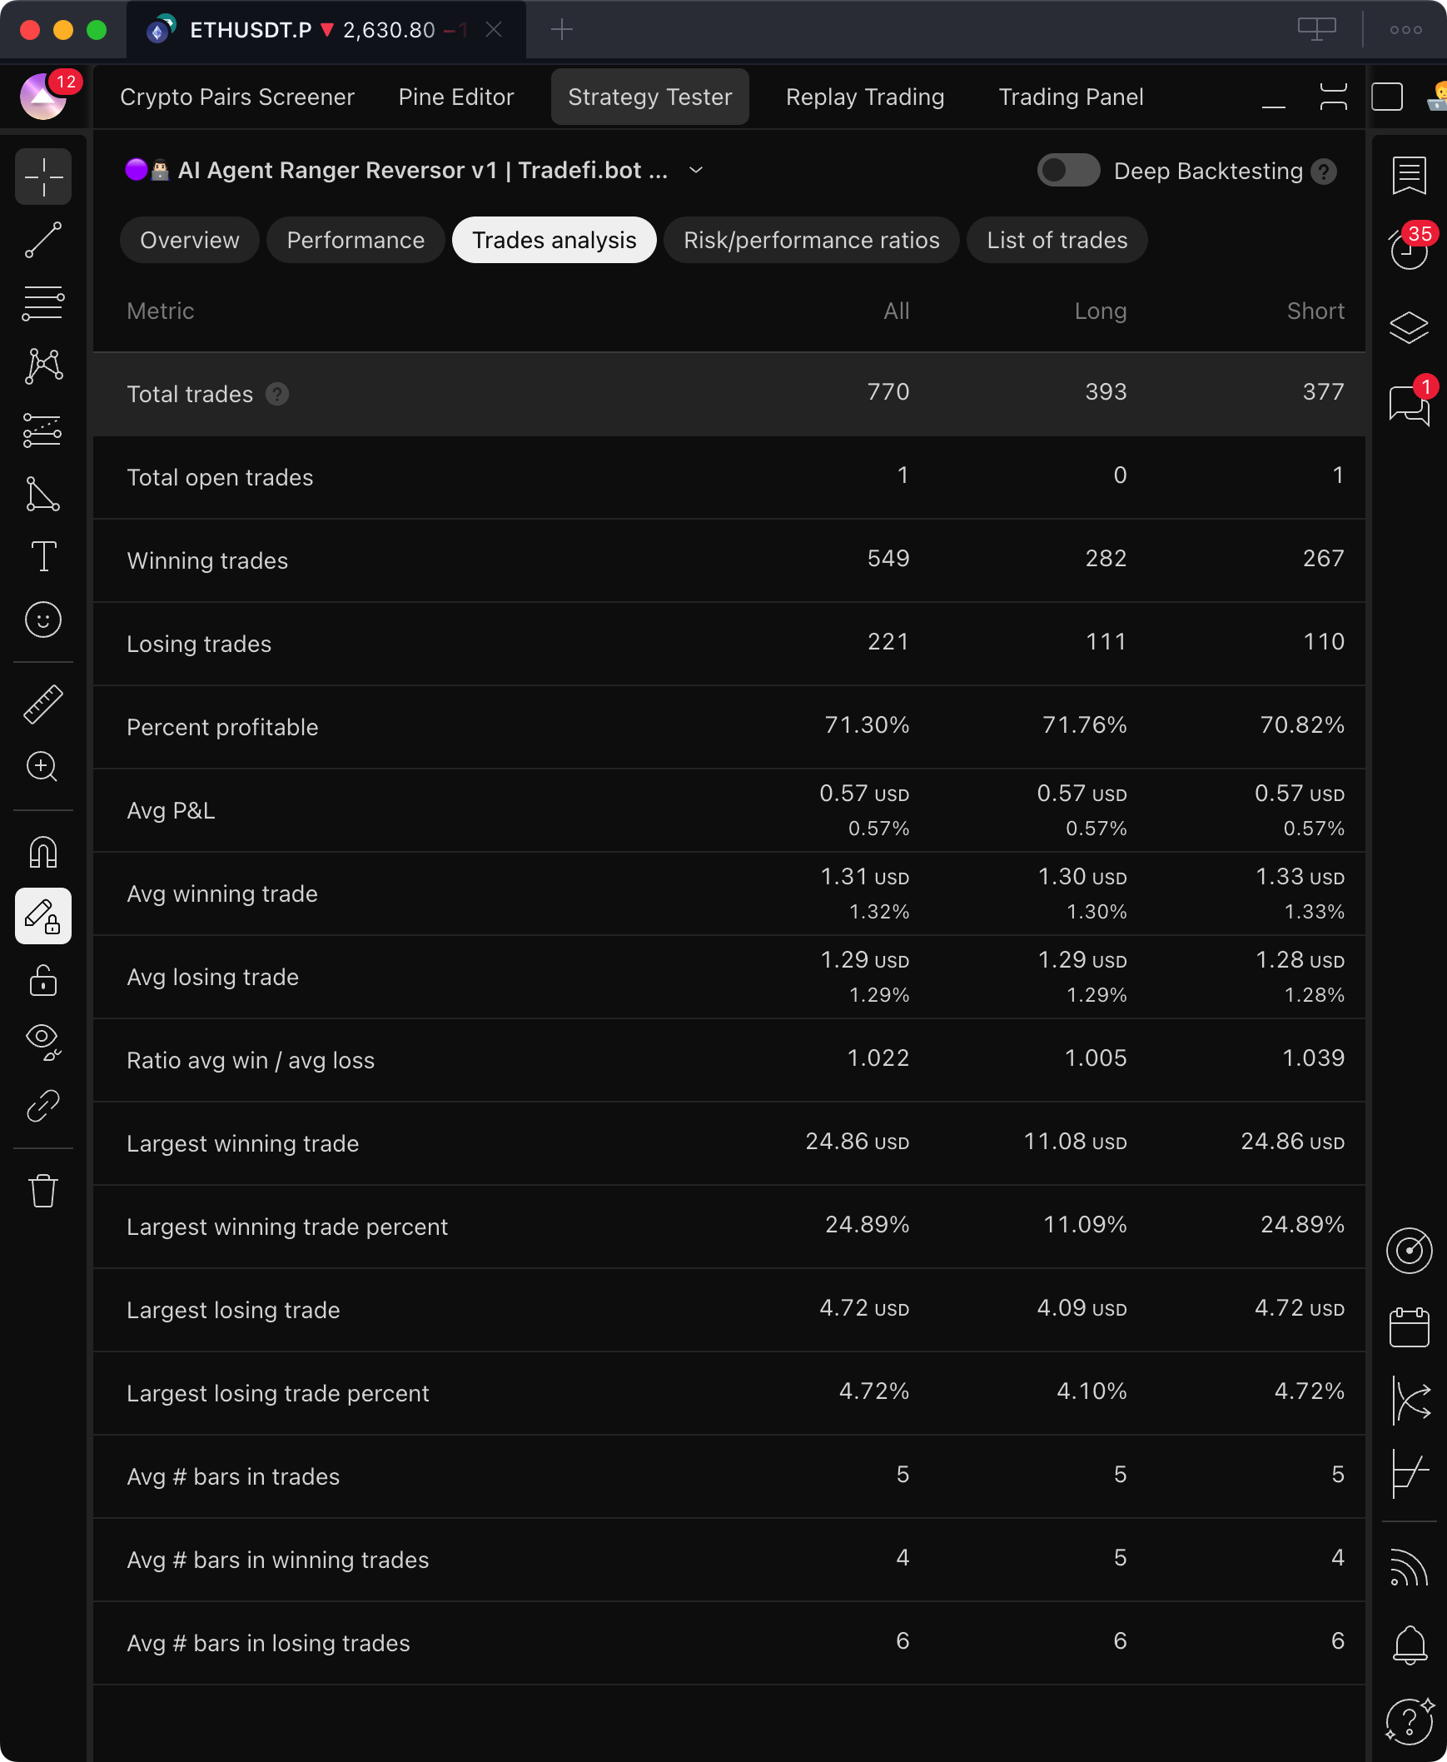Select the trend line drawing tool
This screenshot has height=1762, width=1447.
[42, 240]
